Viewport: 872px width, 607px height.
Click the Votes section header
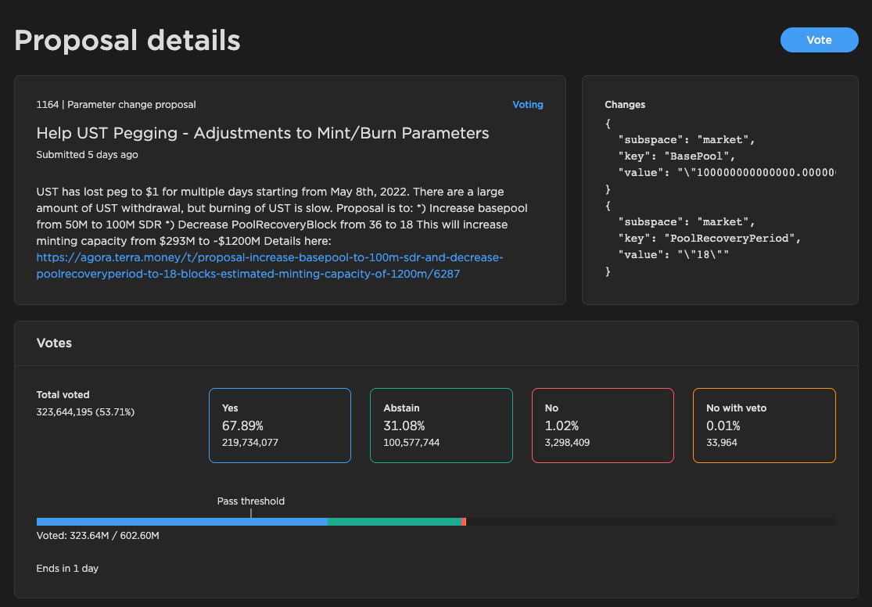54,343
